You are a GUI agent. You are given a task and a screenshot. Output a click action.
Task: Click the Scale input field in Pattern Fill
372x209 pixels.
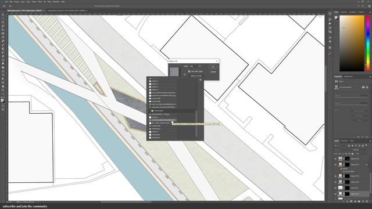pos(193,66)
